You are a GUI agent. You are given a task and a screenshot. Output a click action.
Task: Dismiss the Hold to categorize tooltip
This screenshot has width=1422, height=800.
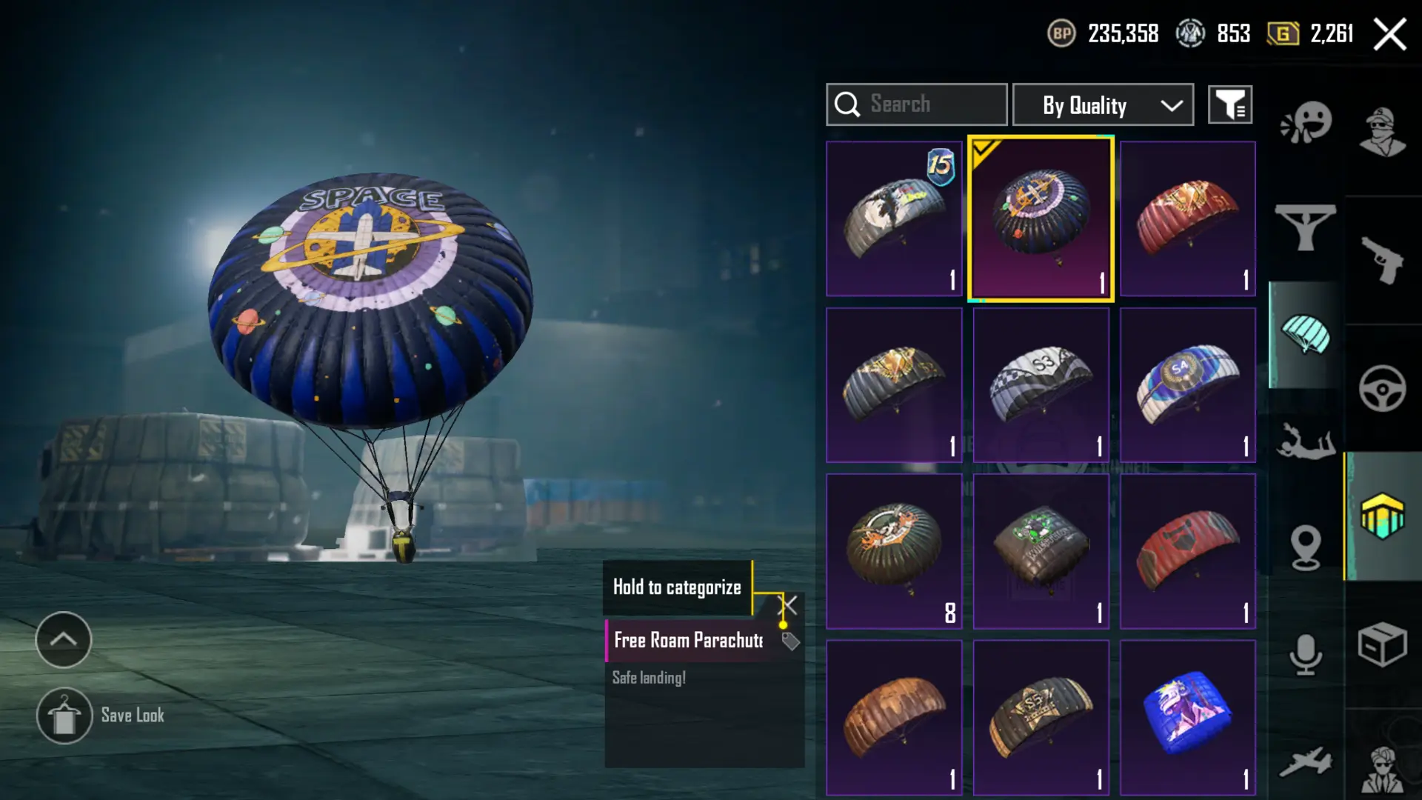(x=790, y=606)
